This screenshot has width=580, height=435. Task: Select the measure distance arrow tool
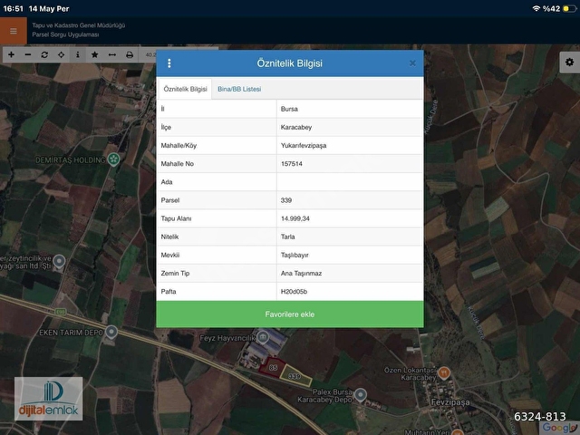(x=112, y=54)
